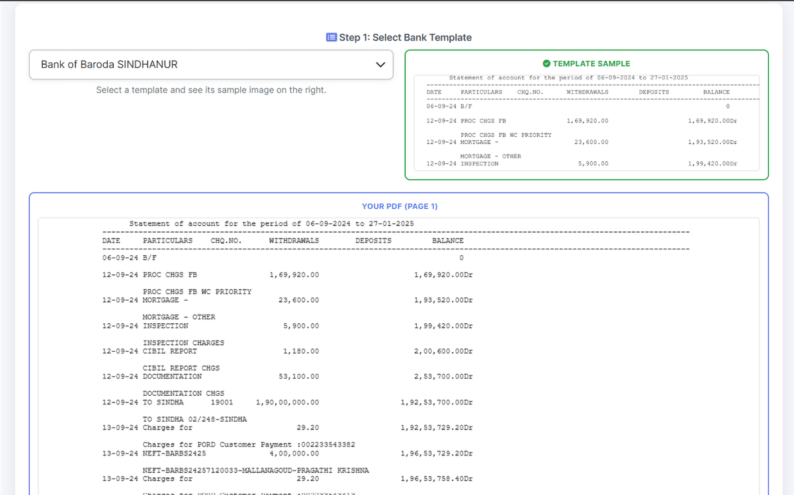Click the YOUR PDF (PAGE 1) label
Screen dimensions: 794x495
point(400,207)
